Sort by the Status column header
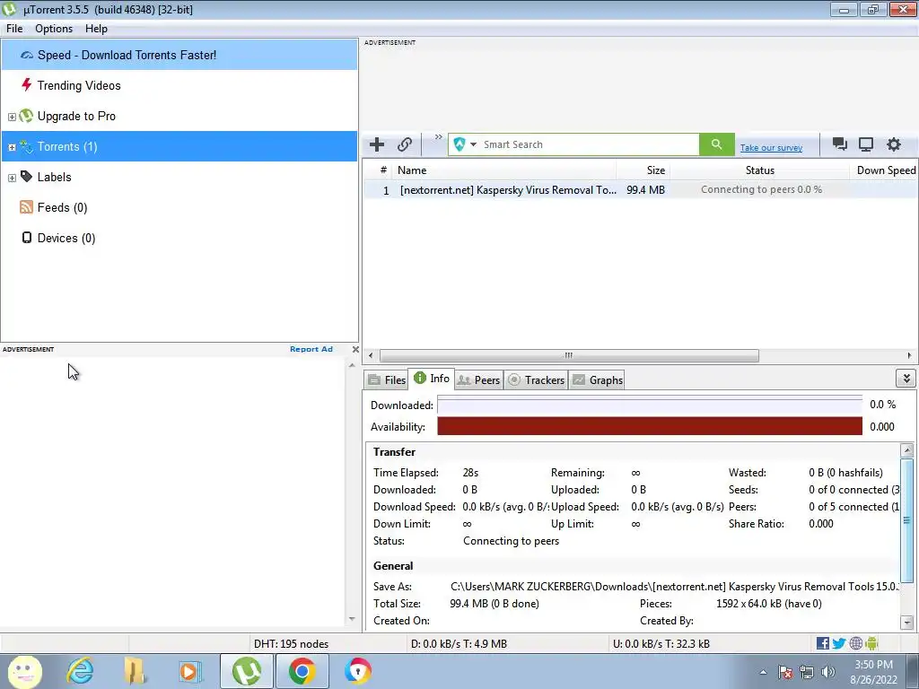Viewport: 919px width, 689px height. (x=759, y=170)
